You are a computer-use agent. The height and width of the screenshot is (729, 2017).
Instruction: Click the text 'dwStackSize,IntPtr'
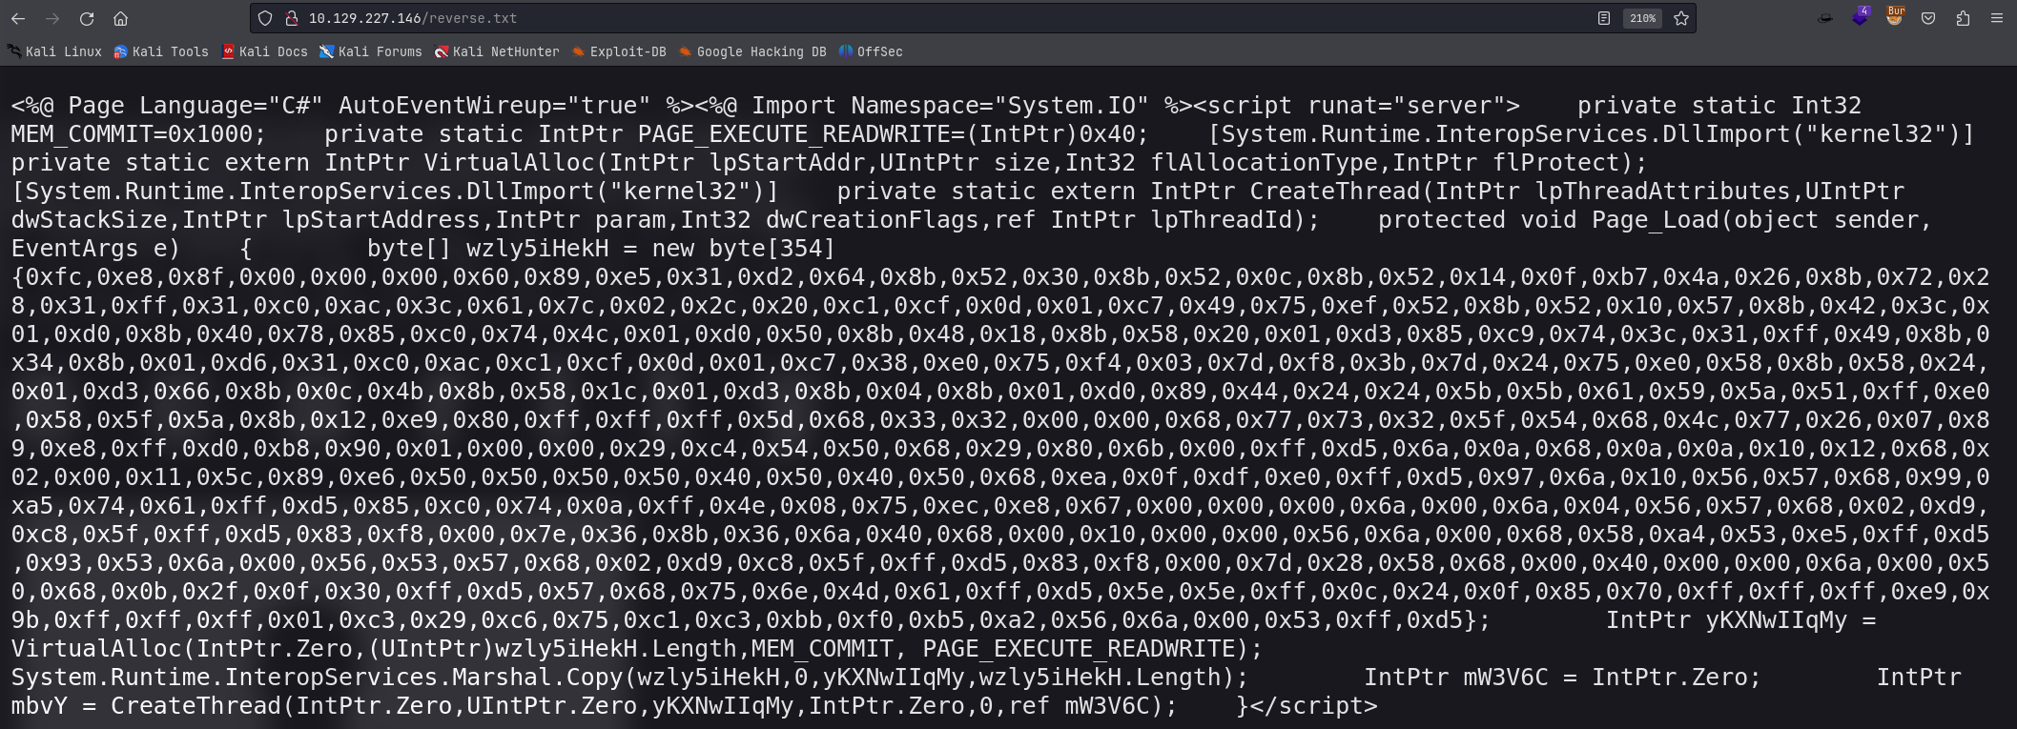pyautogui.click(x=139, y=220)
